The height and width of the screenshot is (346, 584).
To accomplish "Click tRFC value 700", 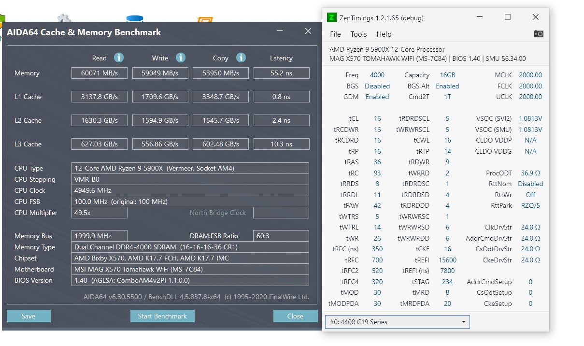I will 377,260.
